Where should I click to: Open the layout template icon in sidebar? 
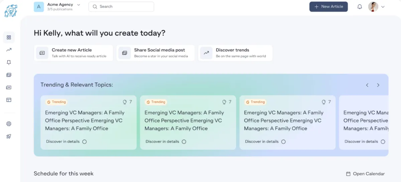coord(9,100)
